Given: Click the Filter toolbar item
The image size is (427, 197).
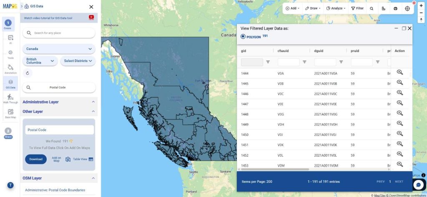Looking at the screenshot, I should coord(357,8).
